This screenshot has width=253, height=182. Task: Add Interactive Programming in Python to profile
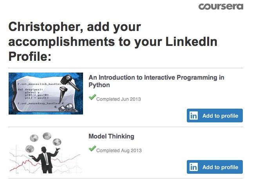[215, 116]
